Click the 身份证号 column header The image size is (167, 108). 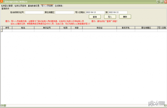pos(47,28)
